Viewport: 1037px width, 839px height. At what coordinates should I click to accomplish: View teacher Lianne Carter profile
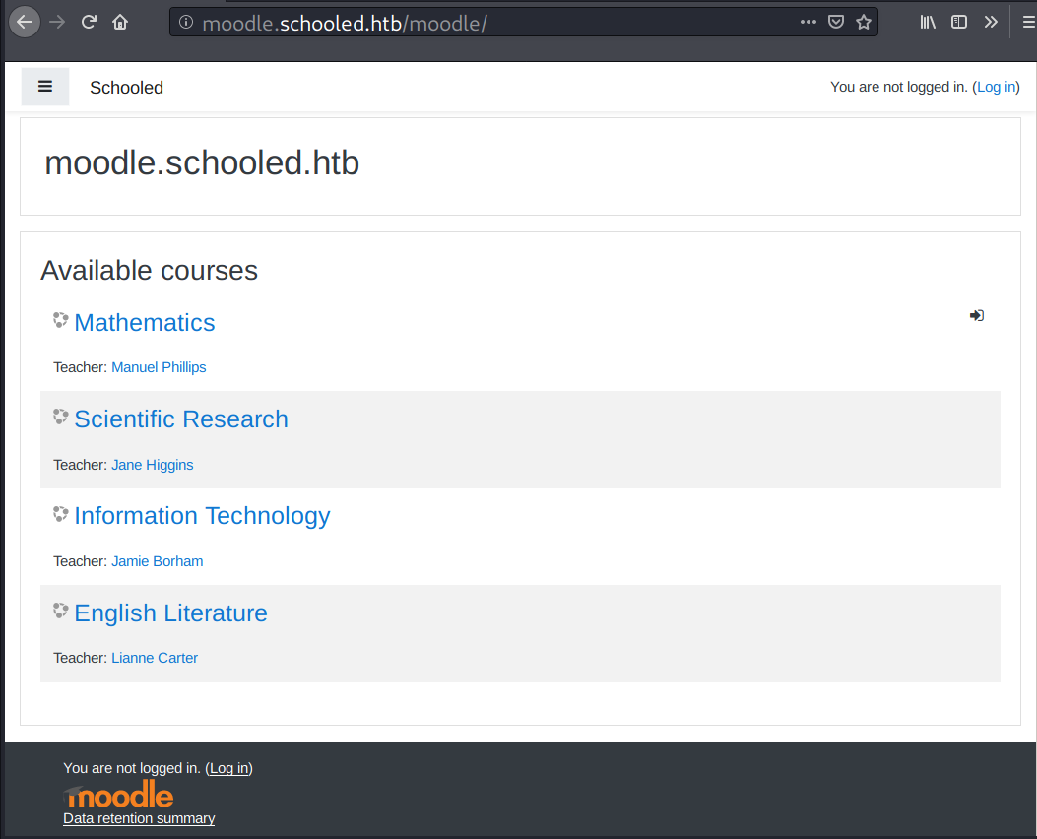[x=155, y=658]
